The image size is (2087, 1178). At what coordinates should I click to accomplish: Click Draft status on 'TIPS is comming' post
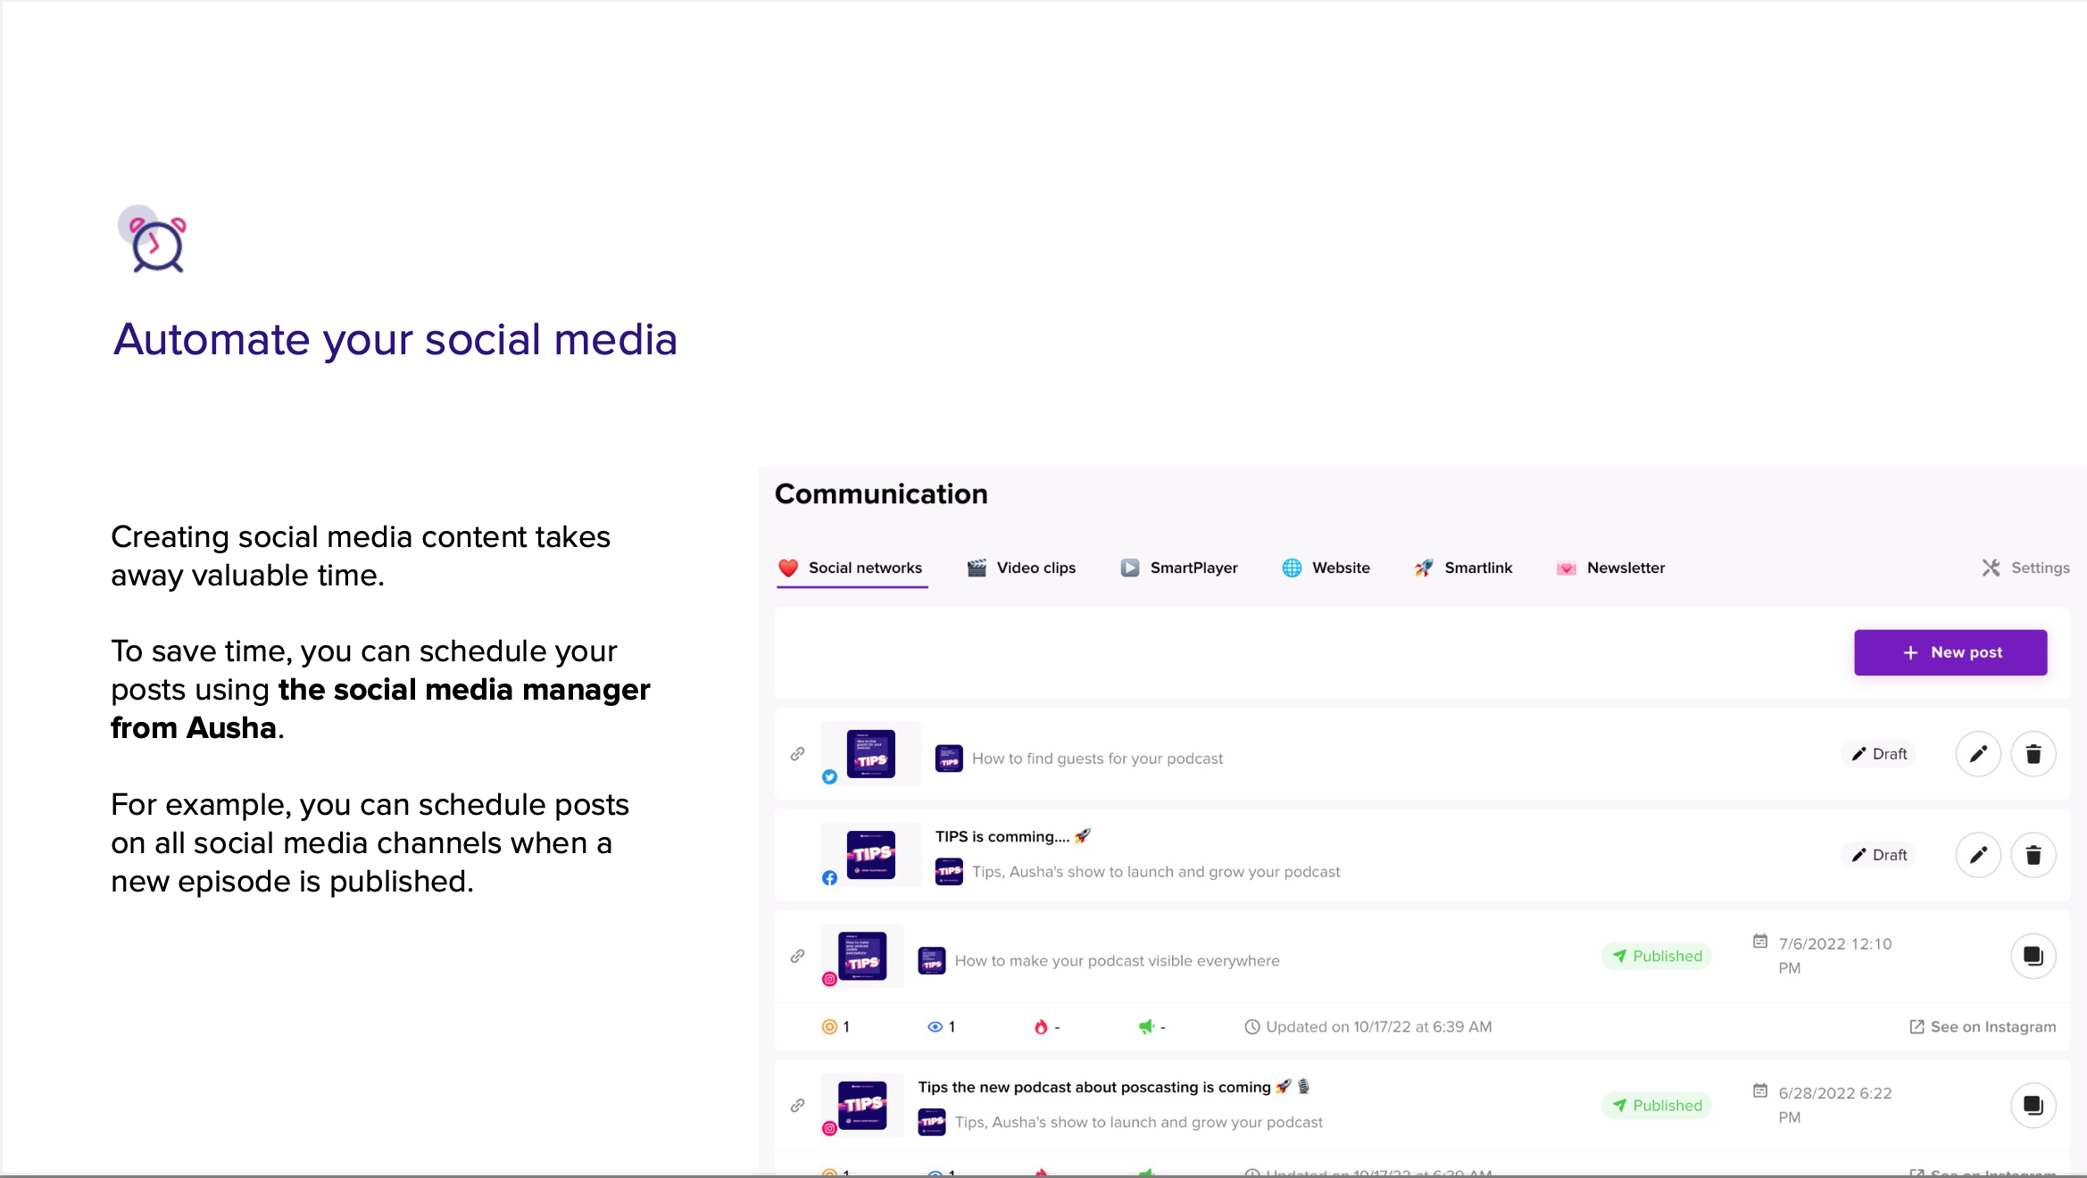(x=1878, y=855)
